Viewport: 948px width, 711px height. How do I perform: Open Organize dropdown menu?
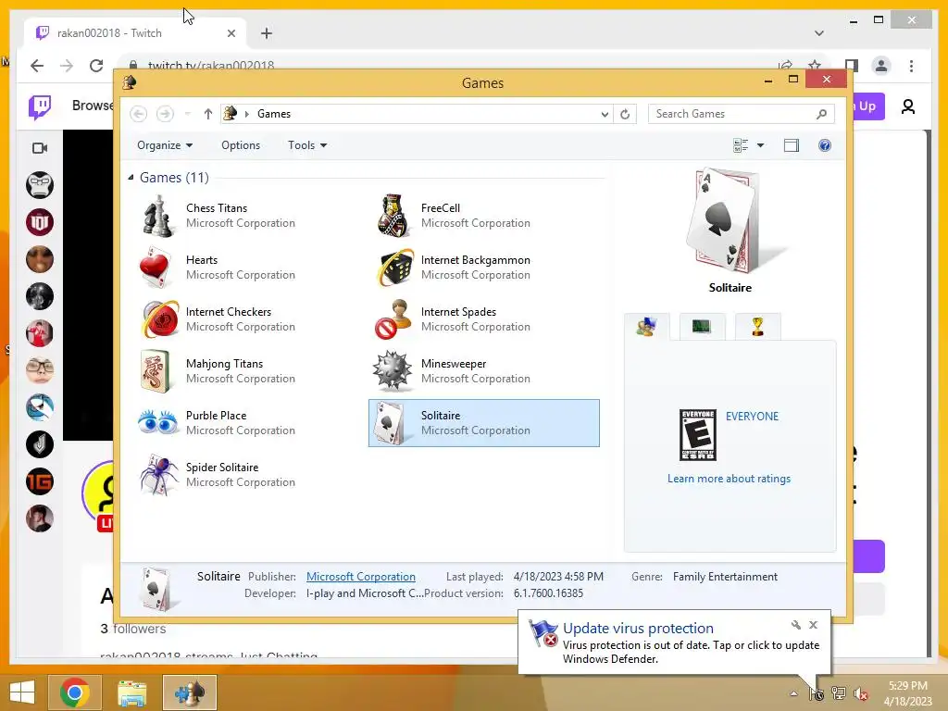point(165,145)
